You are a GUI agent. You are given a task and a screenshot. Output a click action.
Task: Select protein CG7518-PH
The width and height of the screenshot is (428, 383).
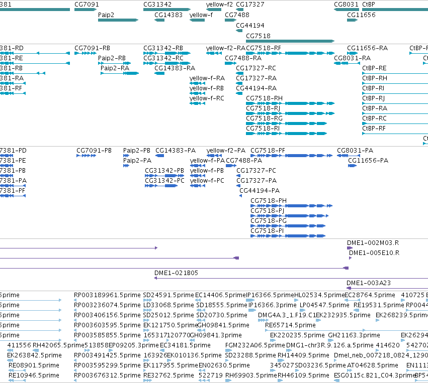tap(292, 206)
